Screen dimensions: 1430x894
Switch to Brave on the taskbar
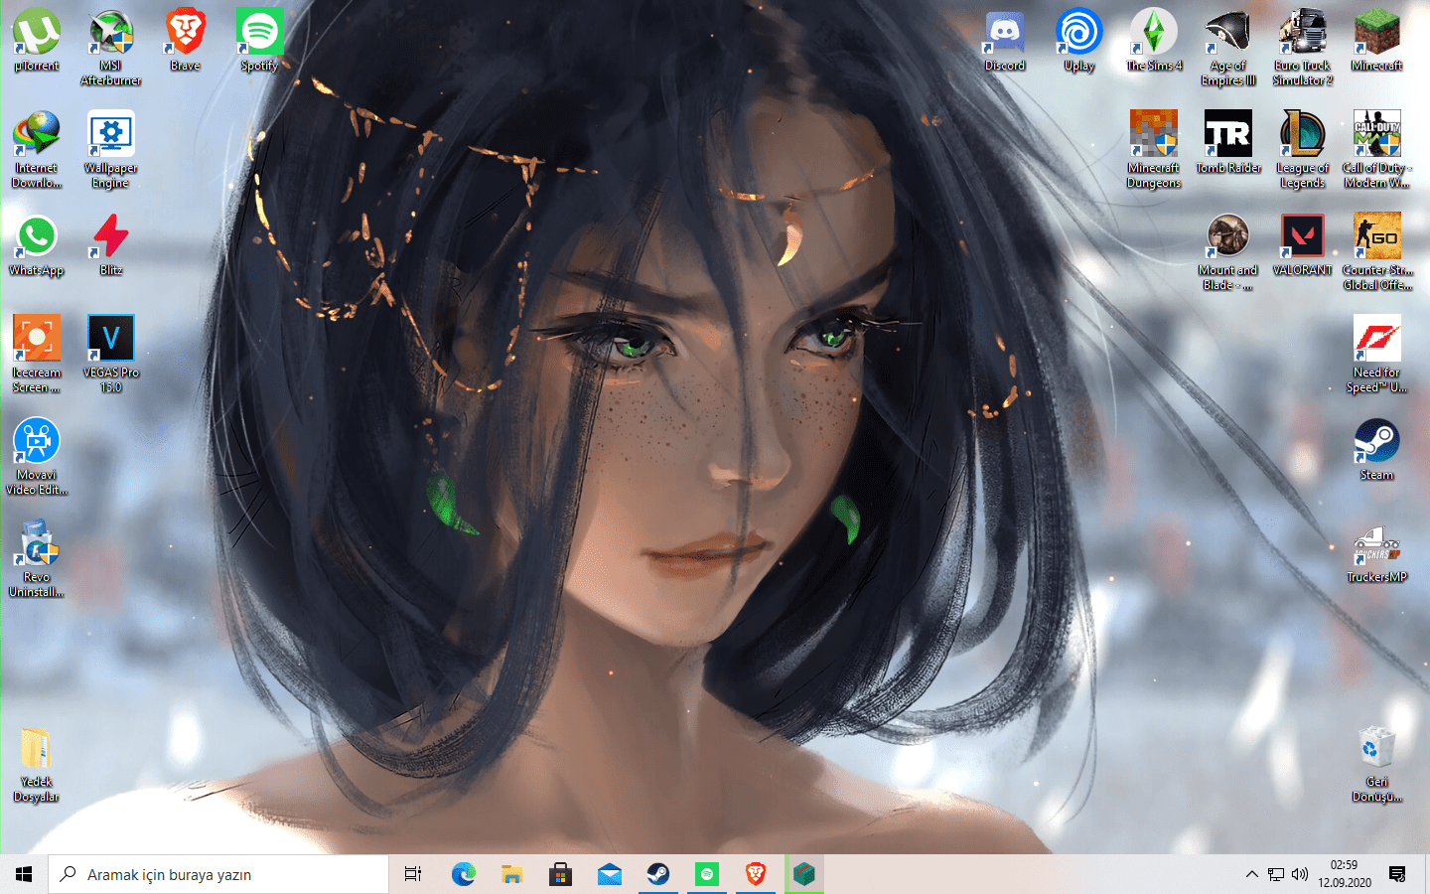[755, 874]
